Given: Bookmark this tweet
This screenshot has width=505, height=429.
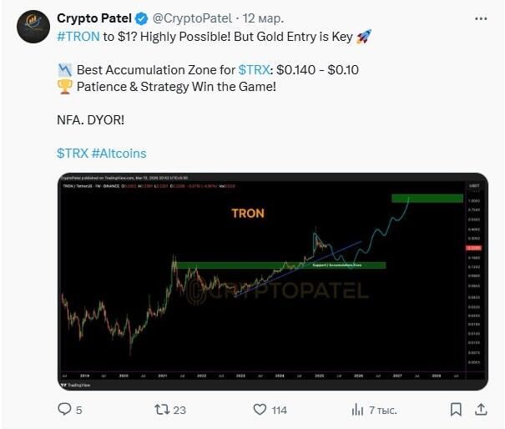Looking at the screenshot, I should click(x=456, y=409).
